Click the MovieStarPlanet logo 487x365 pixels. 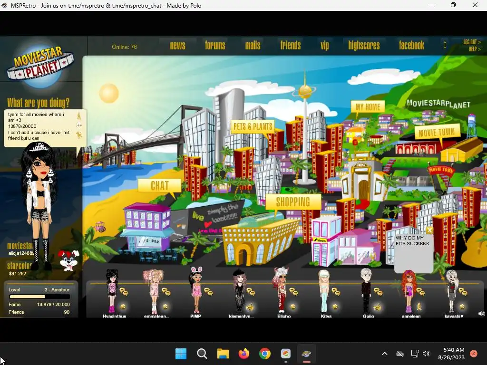pos(41,66)
